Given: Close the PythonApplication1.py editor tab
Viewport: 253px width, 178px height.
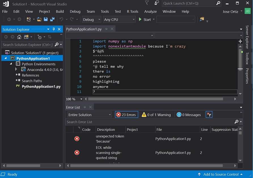Looking at the screenshot, I should click(x=112, y=29).
